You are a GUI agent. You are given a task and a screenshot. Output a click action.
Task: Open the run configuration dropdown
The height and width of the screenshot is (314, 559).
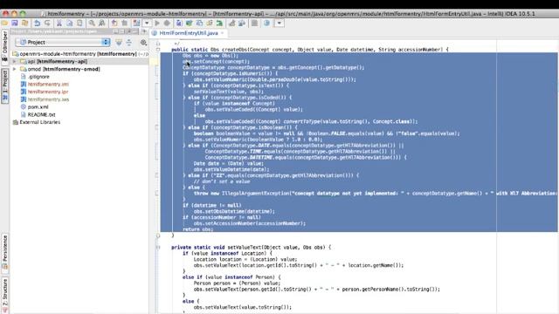(147, 24)
